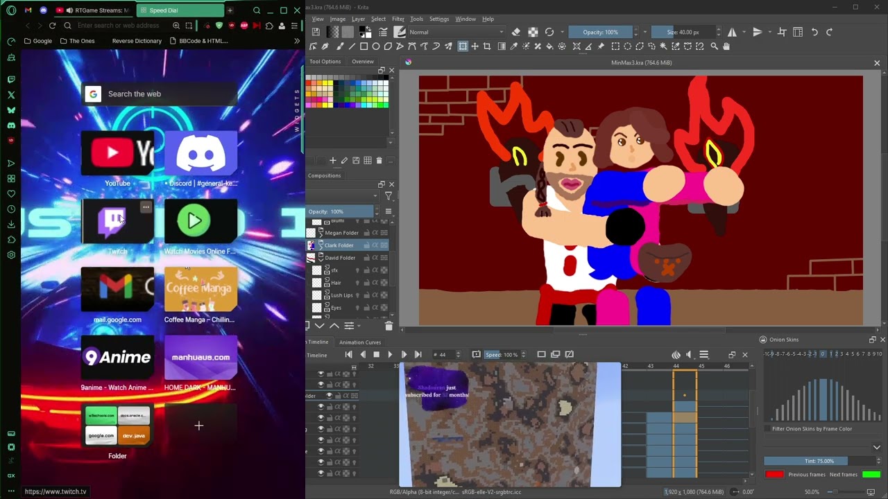
Task: Switch to the Overview tab
Action: tap(362, 62)
